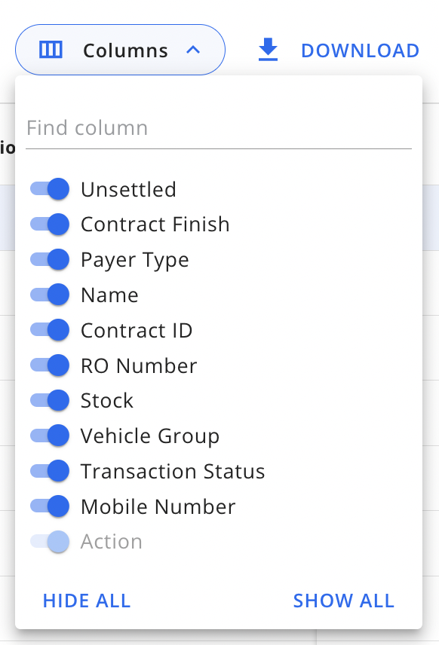Image resolution: width=439 pixels, height=645 pixels.
Task: Hide the Contract ID column toggle
Action: pos(50,330)
